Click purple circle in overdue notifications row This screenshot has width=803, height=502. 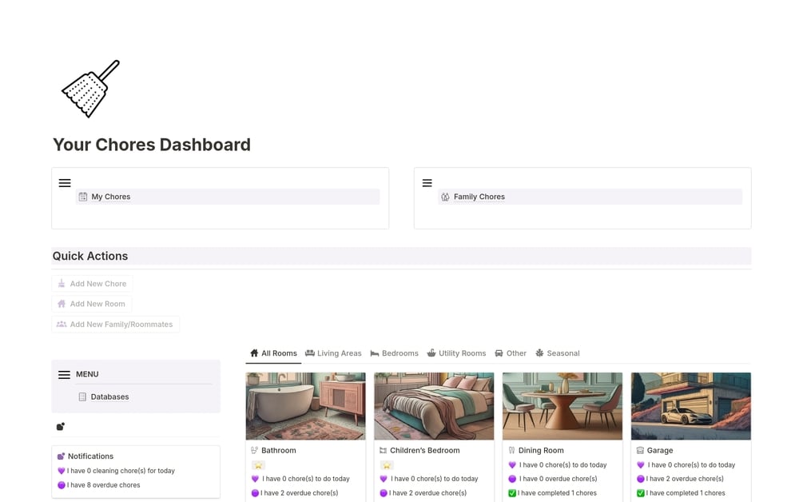pos(62,485)
